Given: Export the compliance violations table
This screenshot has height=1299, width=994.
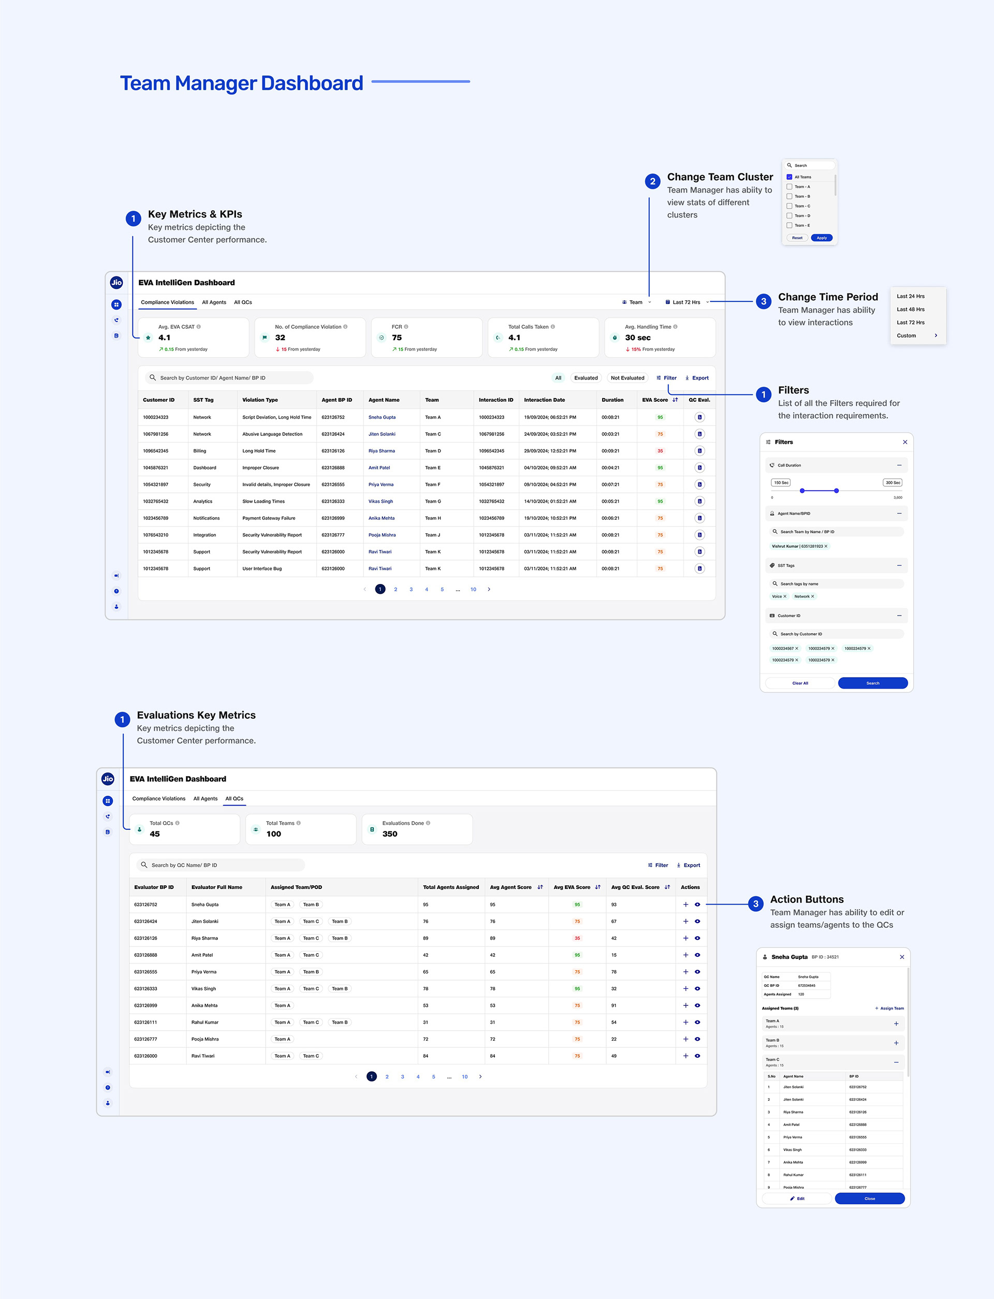Looking at the screenshot, I should 696,378.
